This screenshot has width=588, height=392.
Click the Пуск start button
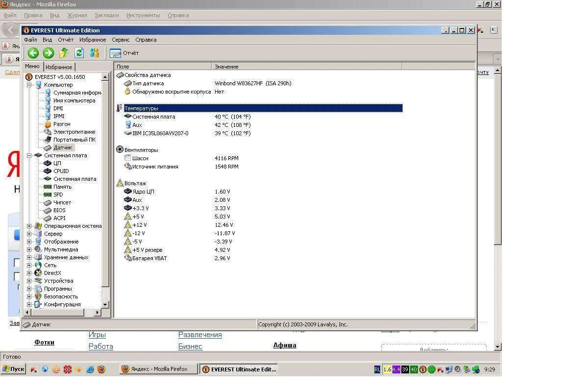pyautogui.click(x=13, y=369)
